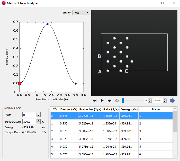
Task: Select table row with ID 3
Action: tap(112, 139)
